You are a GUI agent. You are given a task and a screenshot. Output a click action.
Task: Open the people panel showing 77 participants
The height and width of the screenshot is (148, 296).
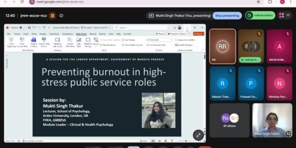click(x=285, y=15)
